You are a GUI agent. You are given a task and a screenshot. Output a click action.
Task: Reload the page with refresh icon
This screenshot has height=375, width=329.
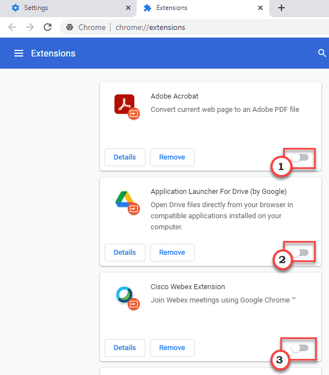click(48, 27)
